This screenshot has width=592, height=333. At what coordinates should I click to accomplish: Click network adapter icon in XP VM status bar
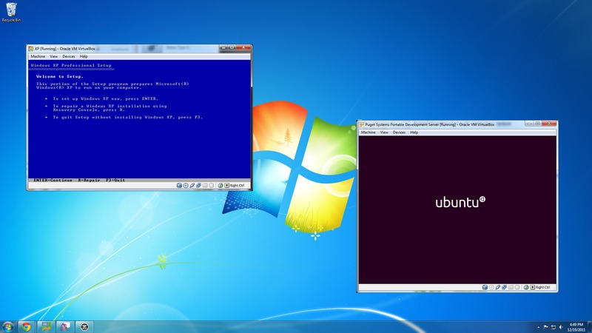[198, 185]
